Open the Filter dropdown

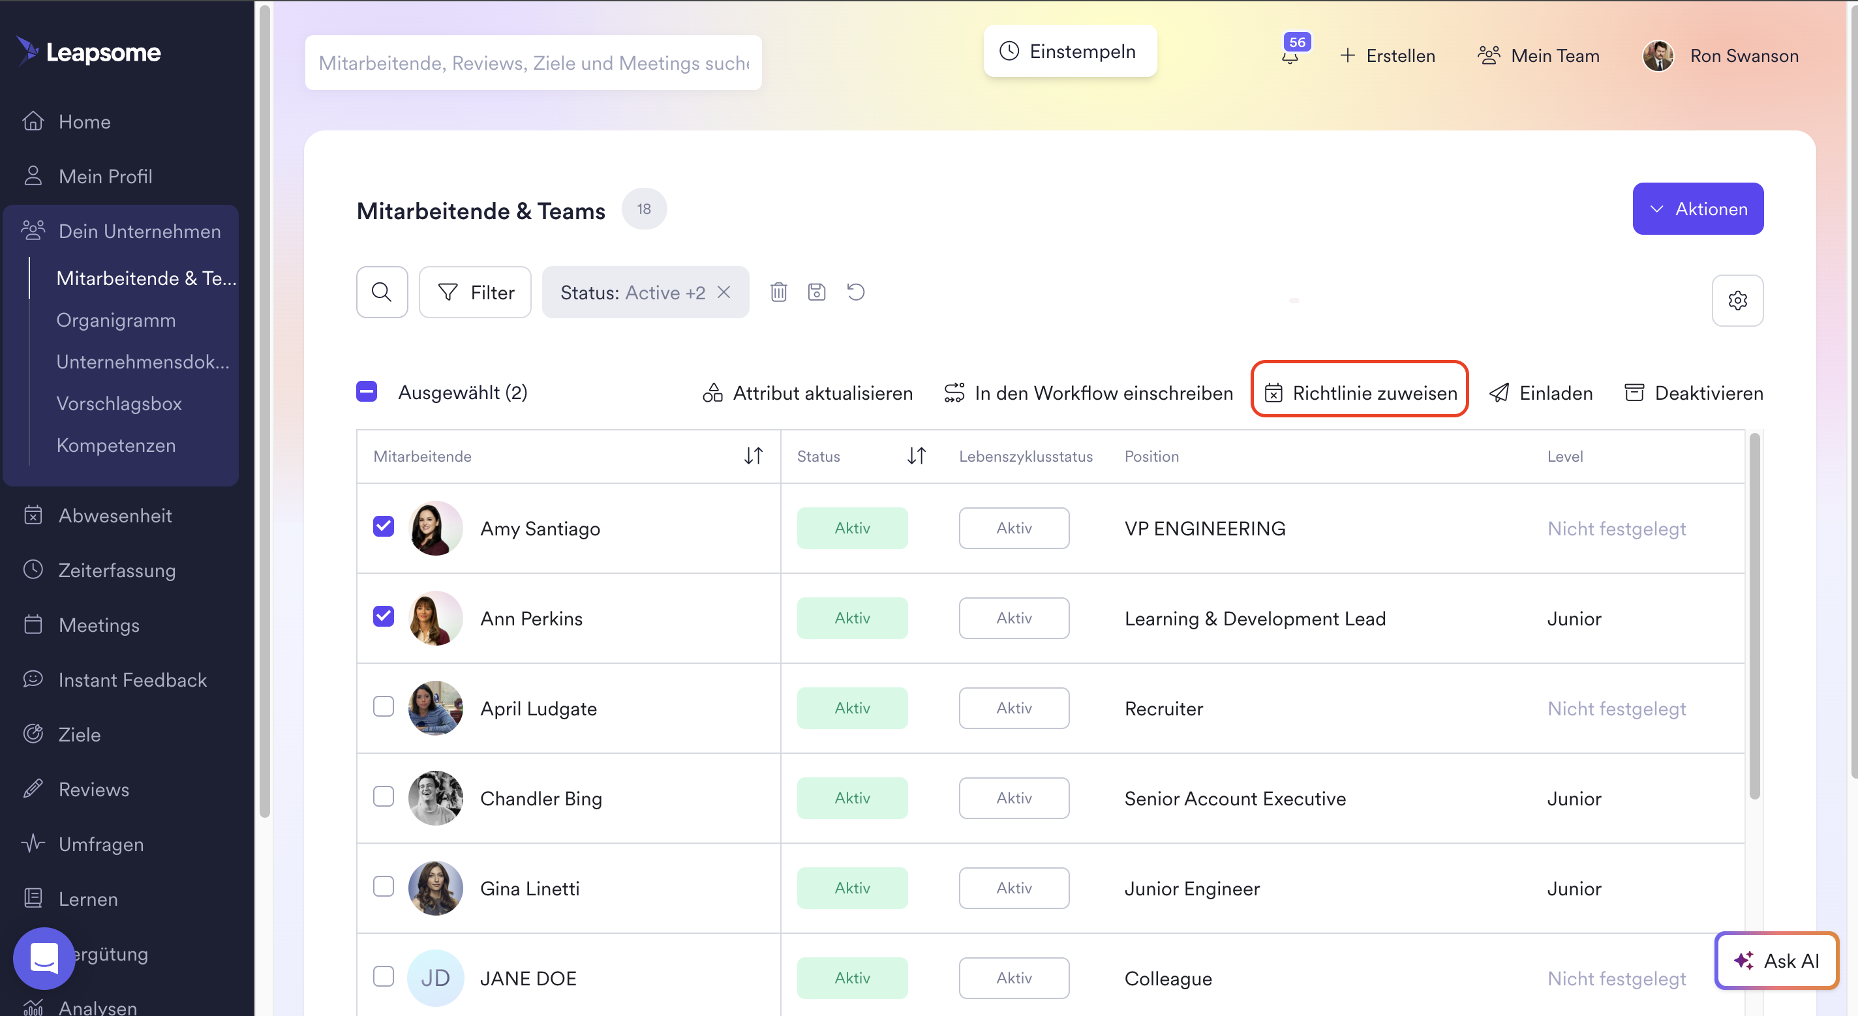[476, 292]
